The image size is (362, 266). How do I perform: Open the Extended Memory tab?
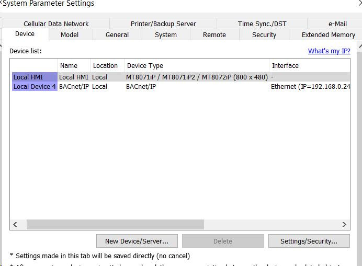tap(328, 35)
